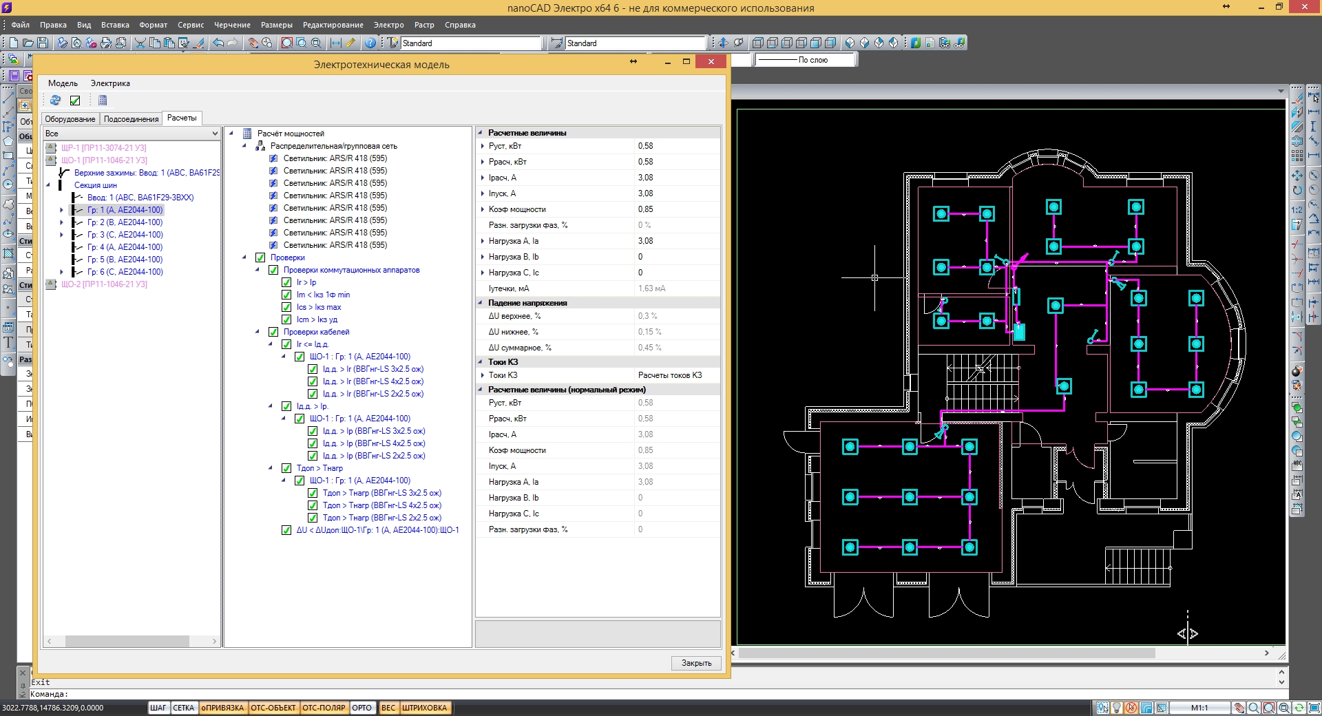Click the first cube view icon
This screenshot has height=716, width=1322.
tap(758, 43)
